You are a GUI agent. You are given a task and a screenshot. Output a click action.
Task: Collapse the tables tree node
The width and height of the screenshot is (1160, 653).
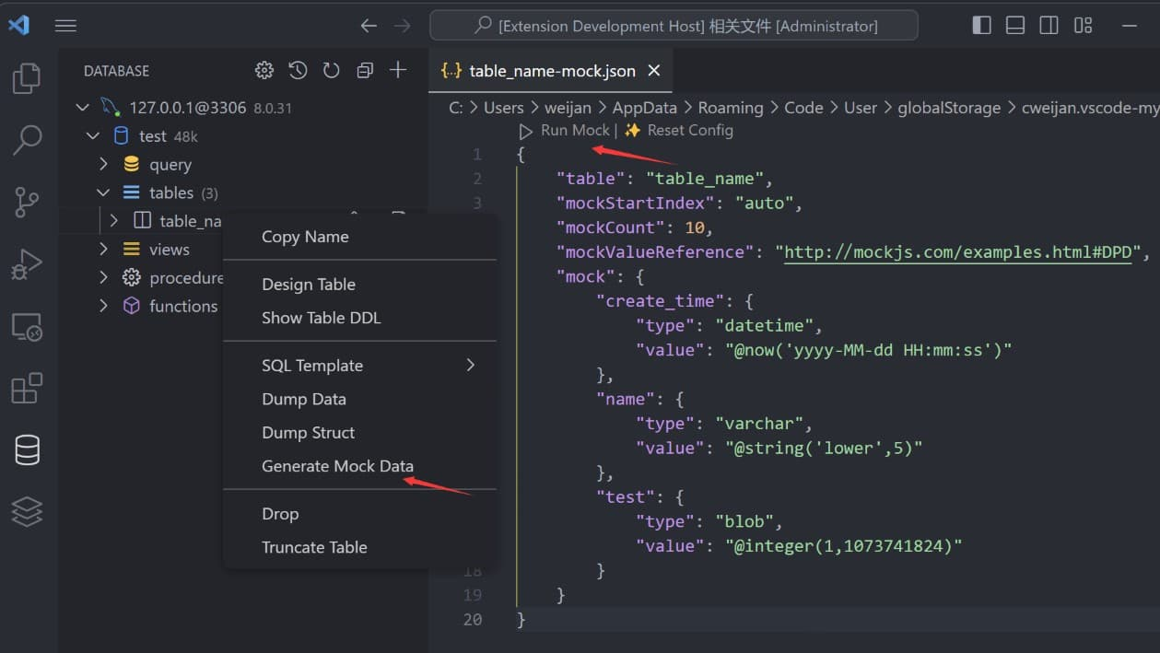103,192
